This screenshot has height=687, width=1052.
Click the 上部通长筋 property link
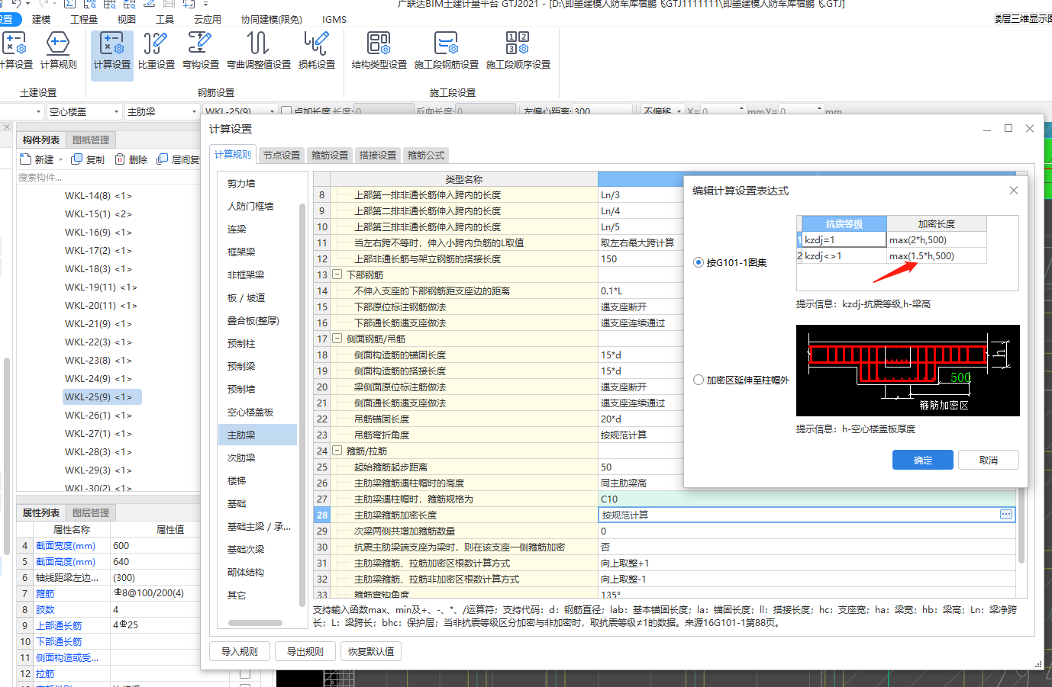coord(59,626)
